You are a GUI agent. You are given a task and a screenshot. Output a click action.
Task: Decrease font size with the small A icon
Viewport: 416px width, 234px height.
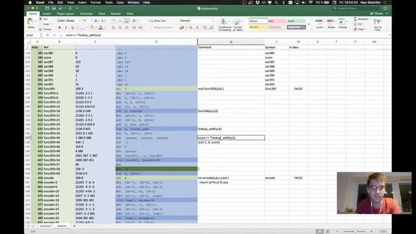[103, 21]
